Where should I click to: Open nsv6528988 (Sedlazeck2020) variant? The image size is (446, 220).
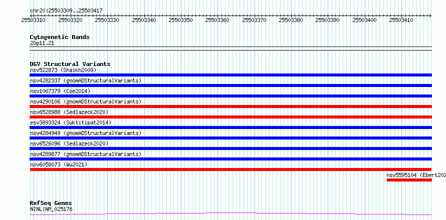69,112
